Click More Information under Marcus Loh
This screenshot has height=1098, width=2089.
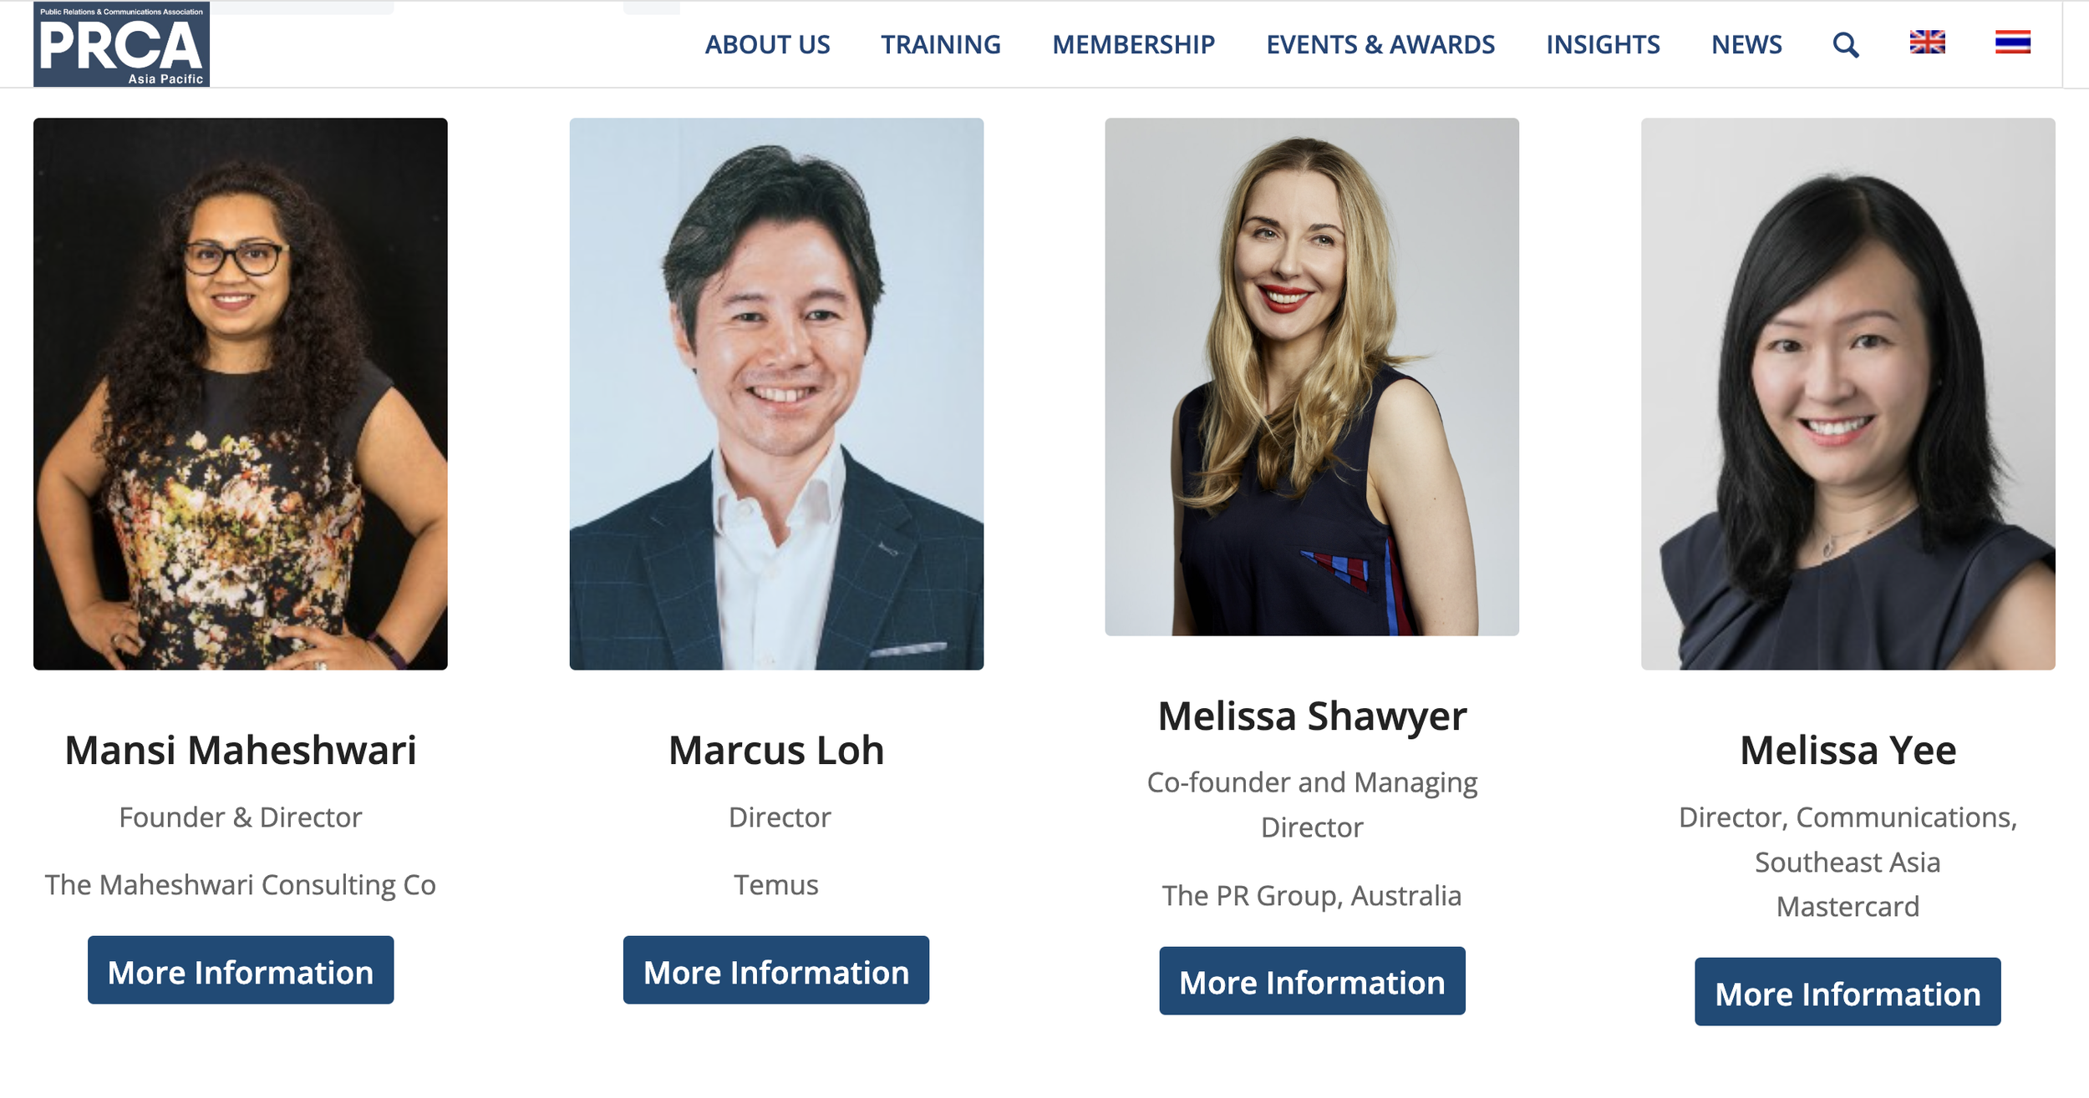(x=776, y=969)
